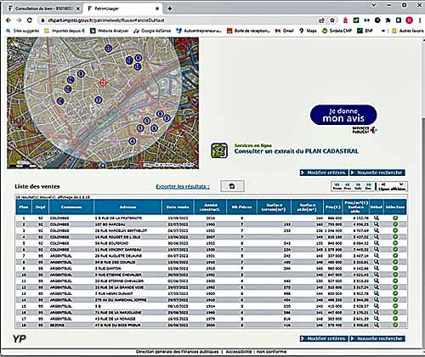This screenshot has width=425, height=357.
Task: Toggle selection for 32 RUE DE LA GRANDE VOIE
Action: pyautogui.click(x=395, y=287)
